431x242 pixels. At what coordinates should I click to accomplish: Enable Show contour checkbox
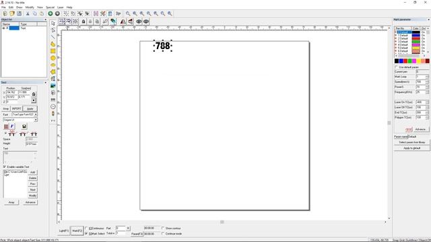(163, 228)
